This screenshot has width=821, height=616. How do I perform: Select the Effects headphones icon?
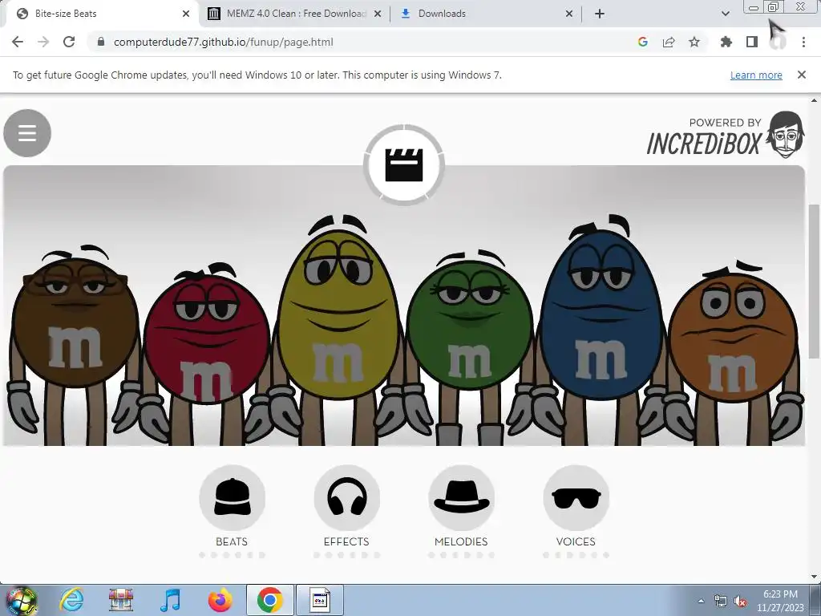click(346, 497)
